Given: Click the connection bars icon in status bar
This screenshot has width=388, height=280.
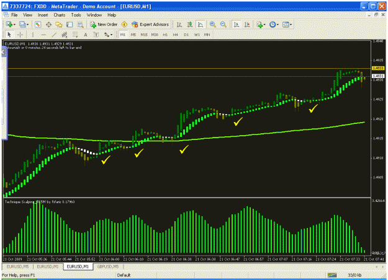Looking at the screenshot, I should [x=332, y=275].
